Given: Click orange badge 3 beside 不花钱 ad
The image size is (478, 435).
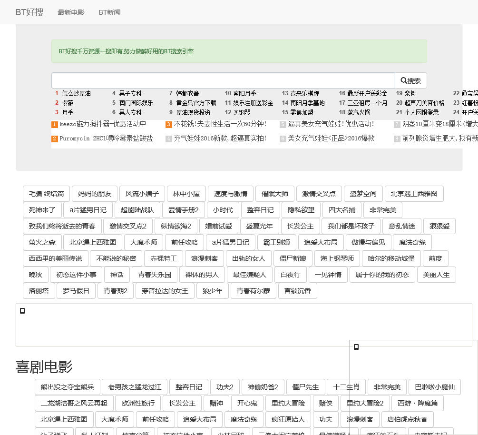Looking at the screenshot, I should pos(169,125).
